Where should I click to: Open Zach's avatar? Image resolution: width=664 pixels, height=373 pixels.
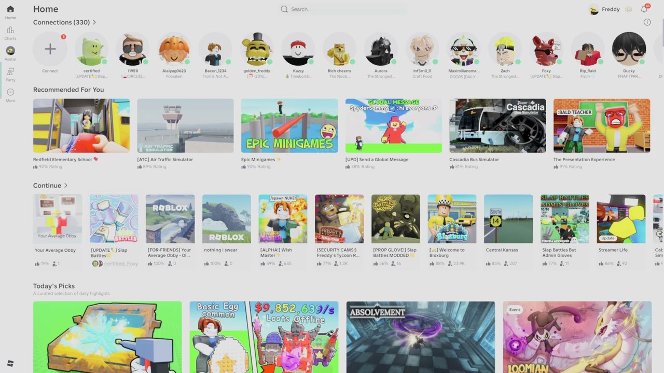pyautogui.click(x=505, y=49)
